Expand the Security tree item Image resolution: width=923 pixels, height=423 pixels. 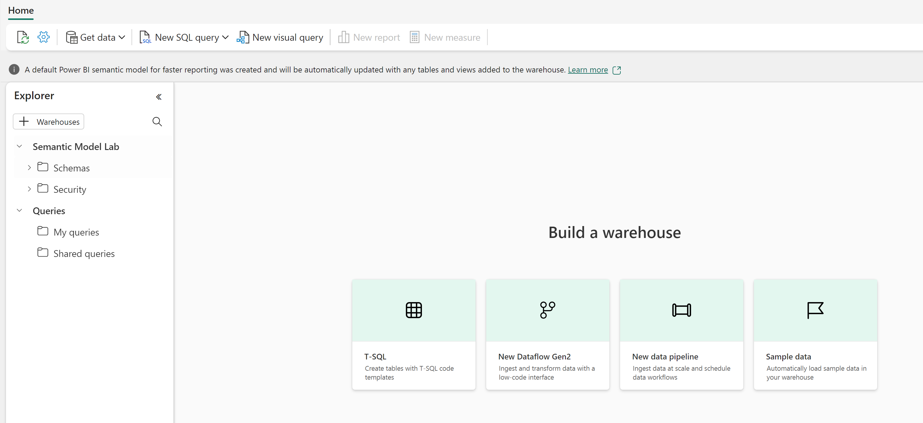click(x=29, y=189)
